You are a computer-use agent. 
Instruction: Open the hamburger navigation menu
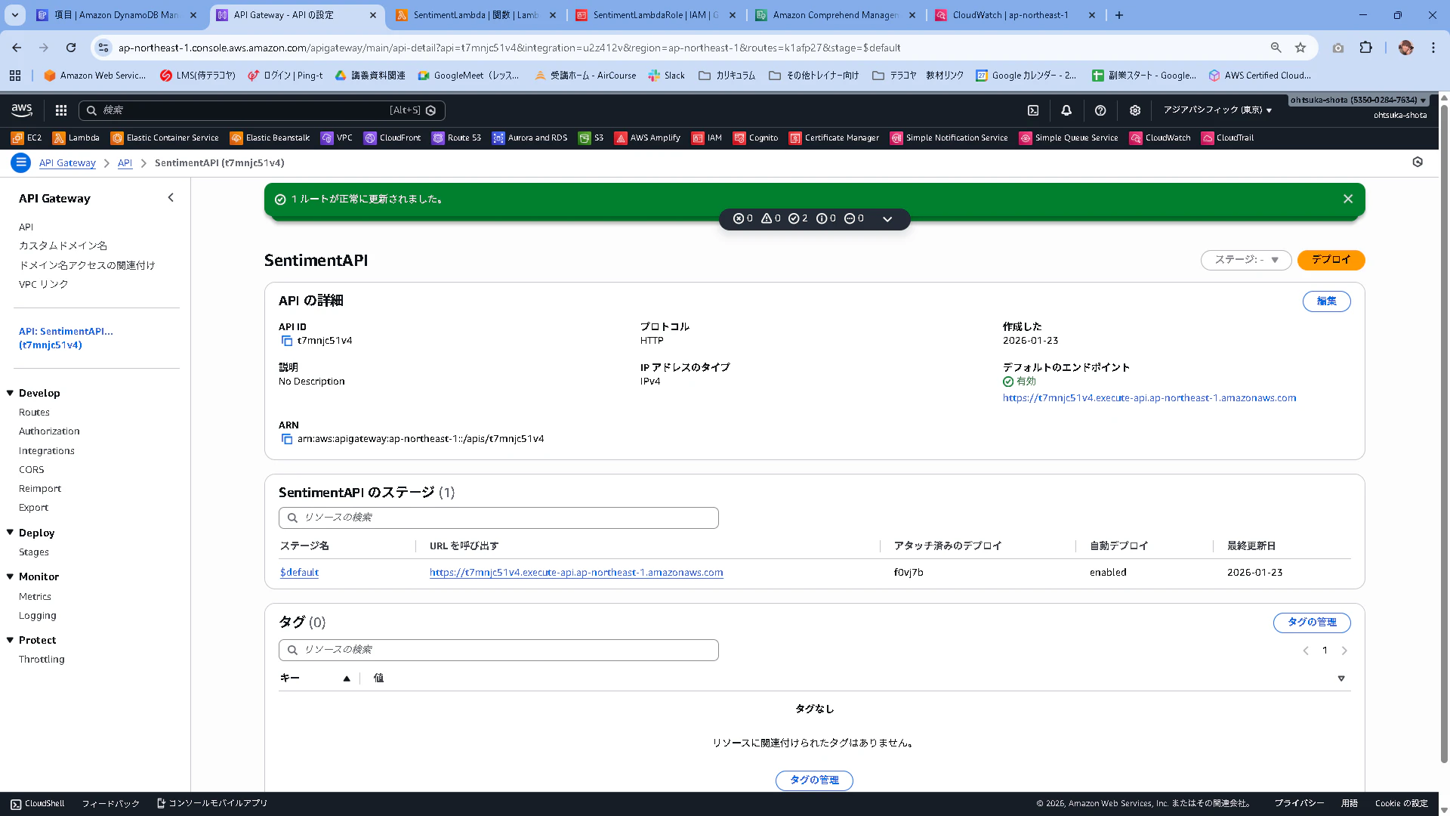pos(21,162)
